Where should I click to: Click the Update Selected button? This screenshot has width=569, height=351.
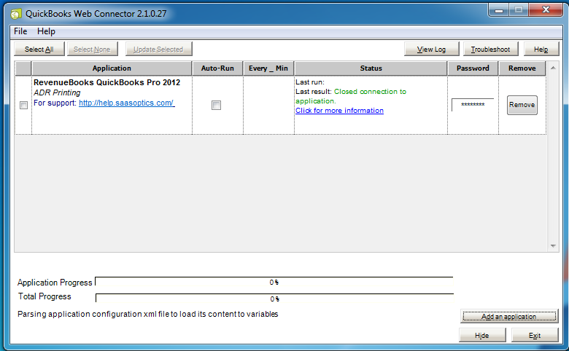point(158,50)
